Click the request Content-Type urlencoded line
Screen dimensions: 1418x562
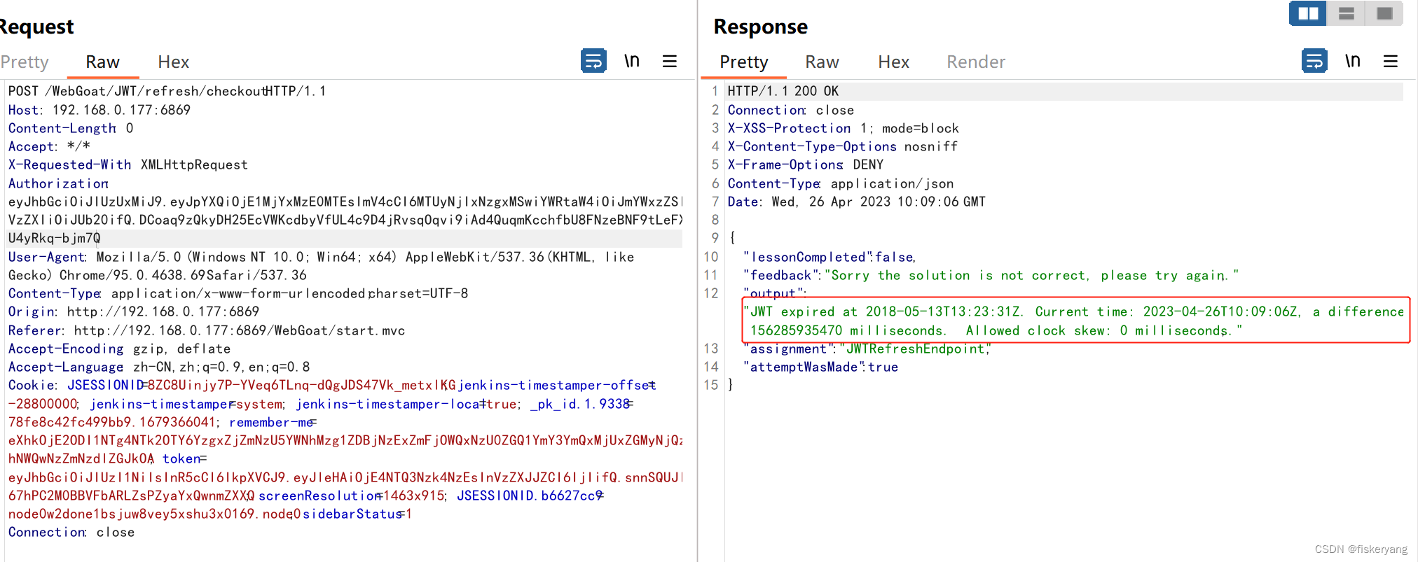click(x=238, y=293)
